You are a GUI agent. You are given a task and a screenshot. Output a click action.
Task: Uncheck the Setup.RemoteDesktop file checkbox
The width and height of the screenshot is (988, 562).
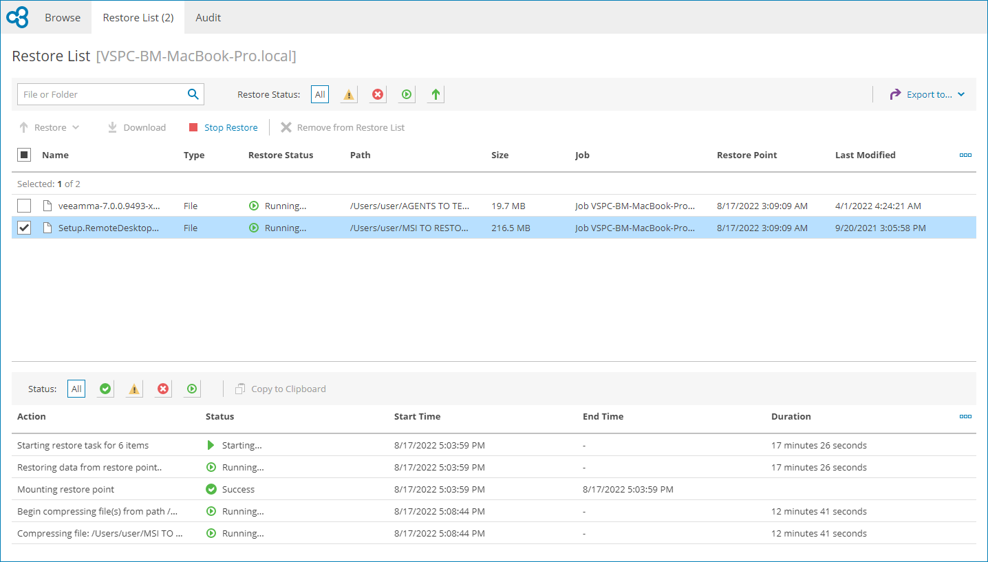pyautogui.click(x=24, y=228)
